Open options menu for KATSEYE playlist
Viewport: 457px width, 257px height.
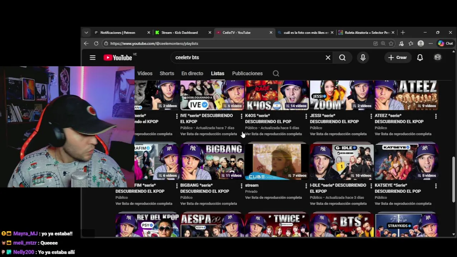click(436, 186)
